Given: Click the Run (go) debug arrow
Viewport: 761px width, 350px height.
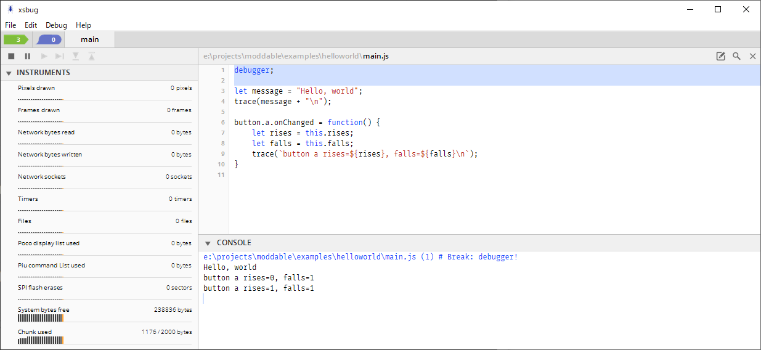Looking at the screenshot, I should pos(44,56).
